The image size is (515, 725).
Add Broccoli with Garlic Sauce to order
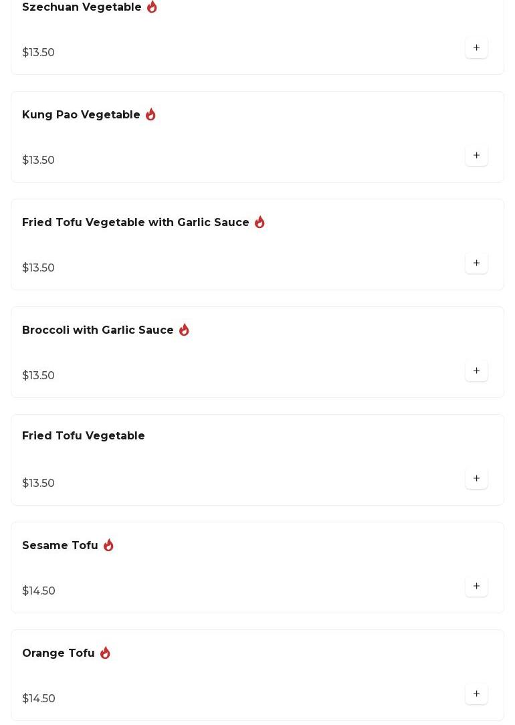(476, 371)
